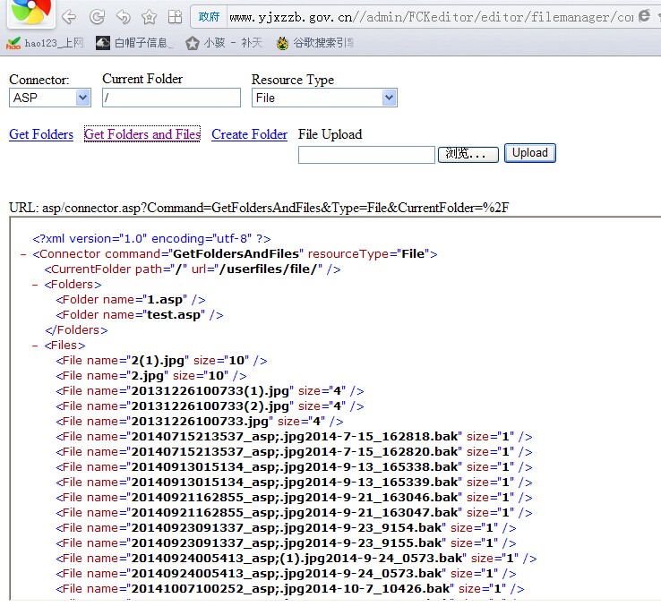661x615 pixels.
Task: Open the hao123 bookmark
Action: [x=45, y=43]
